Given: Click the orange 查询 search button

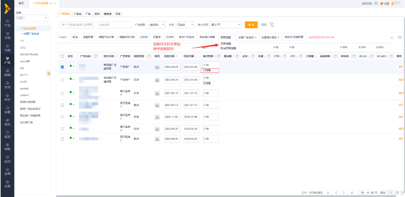Looking at the screenshot, I should 251,25.
